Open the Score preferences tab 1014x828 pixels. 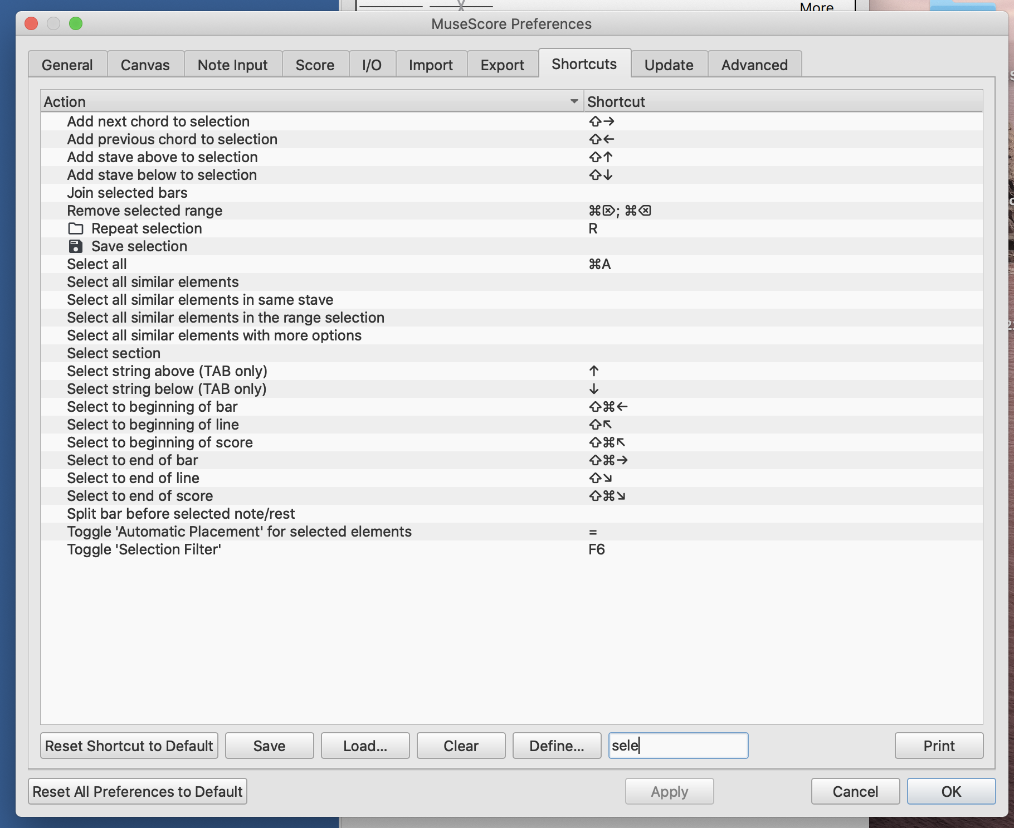(315, 65)
